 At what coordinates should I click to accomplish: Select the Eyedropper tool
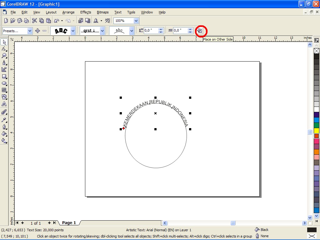[4, 120]
